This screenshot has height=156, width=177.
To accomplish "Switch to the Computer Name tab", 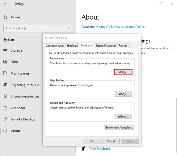I will pyautogui.click(x=55, y=46).
